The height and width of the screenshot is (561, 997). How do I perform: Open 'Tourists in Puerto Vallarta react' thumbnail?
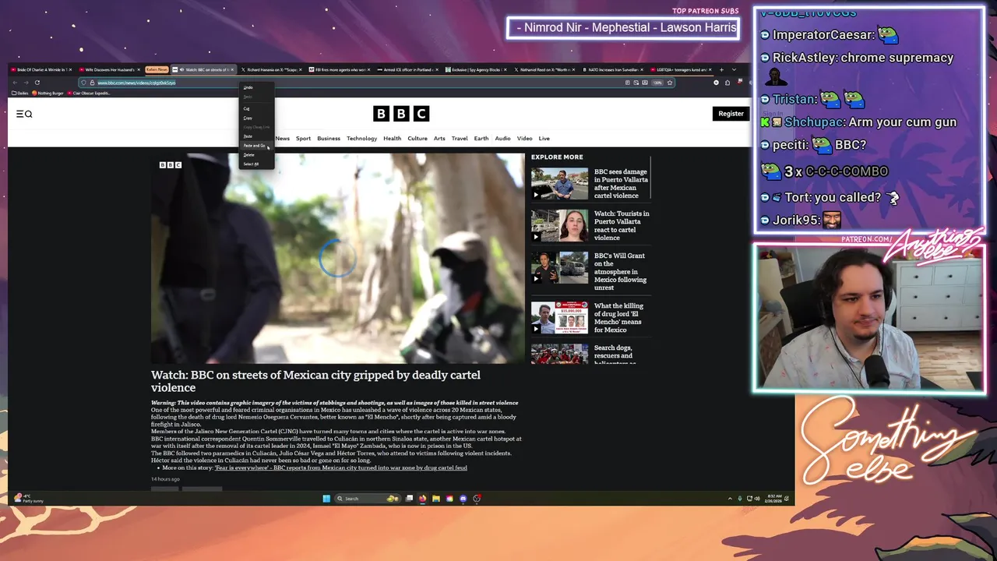click(559, 226)
